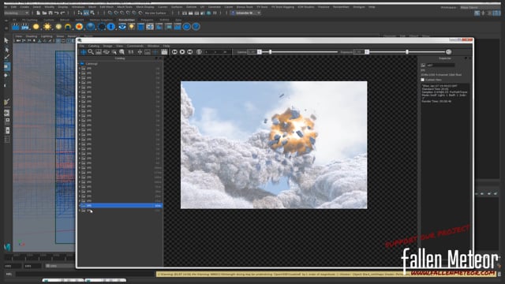Image resolution: width=505 pixels, height=284 pixels.
Task: Click the blue info circle icon on the shelf
Action: point(111,27)
